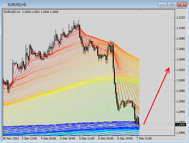
Task: Click the 1.2905 price scale label
Action: 181,133
